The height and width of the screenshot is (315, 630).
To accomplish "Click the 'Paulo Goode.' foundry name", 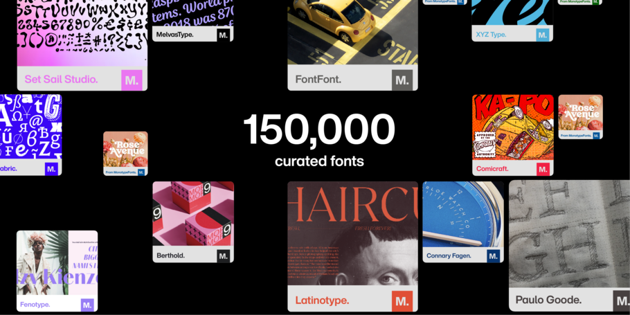I will [x=548, y=300].
